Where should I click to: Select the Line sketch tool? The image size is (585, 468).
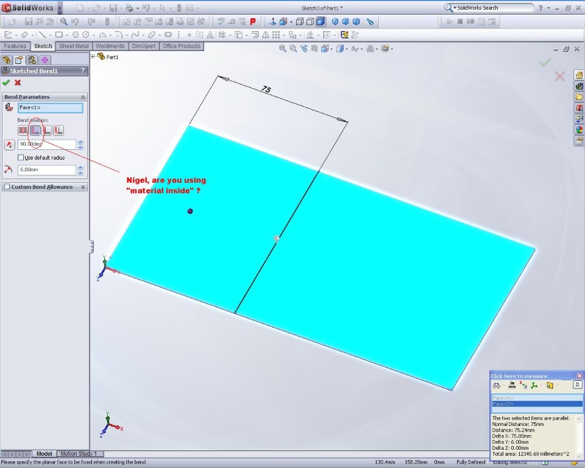(x=42, y=35)
